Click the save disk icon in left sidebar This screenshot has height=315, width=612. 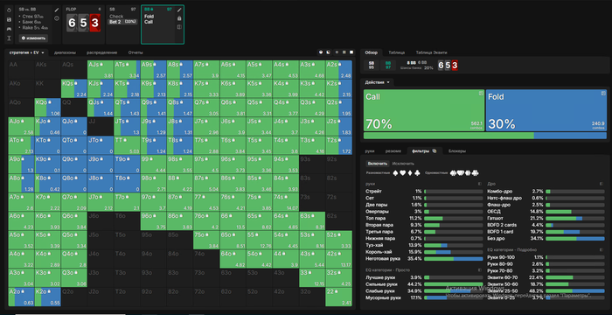9,19
